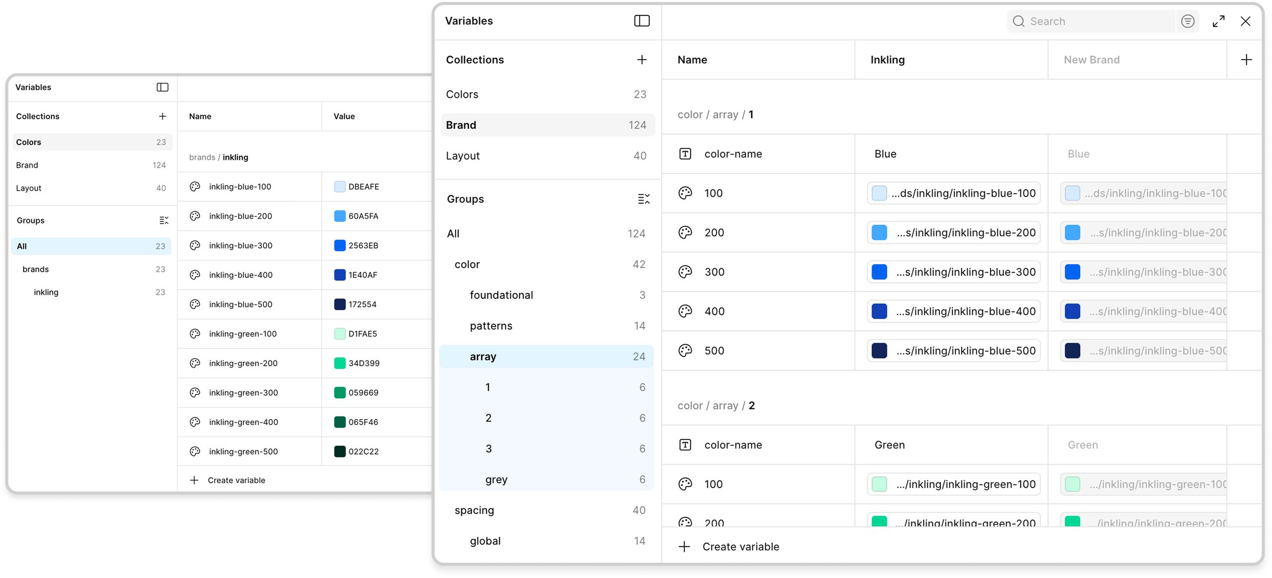Viewport: 1272px width, 578px height.
Task: Create variable in front window
Action: [x=729, y=547]
